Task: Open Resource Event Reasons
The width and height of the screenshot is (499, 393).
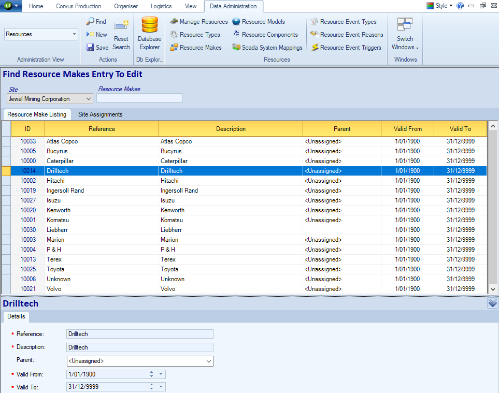Action: coord(347,34)
